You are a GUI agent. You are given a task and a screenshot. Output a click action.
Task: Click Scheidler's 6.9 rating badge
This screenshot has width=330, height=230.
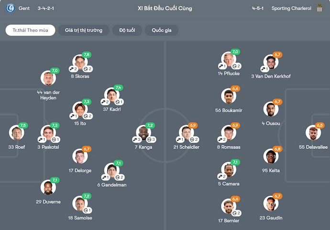[193, 125]
